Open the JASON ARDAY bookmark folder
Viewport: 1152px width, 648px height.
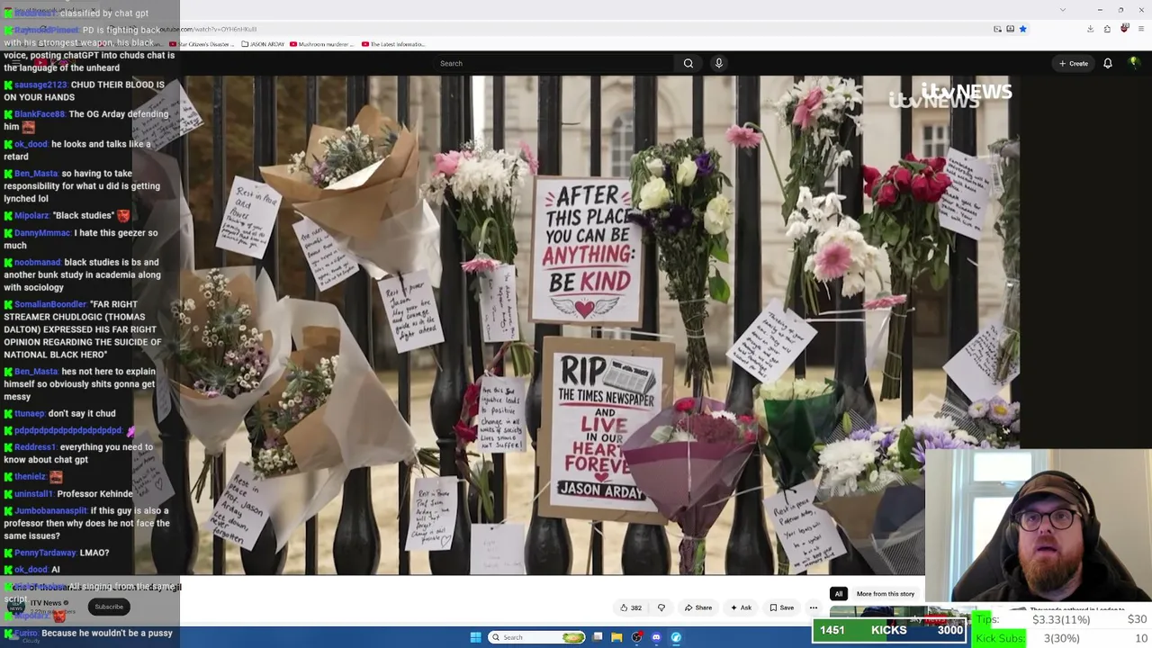[x=264, y=44]
